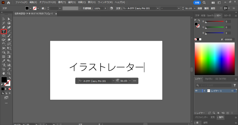The height and width of the screenshot is (125, 238).
Task: Select the Ellipse shape tool
Action: click(4, 36)
